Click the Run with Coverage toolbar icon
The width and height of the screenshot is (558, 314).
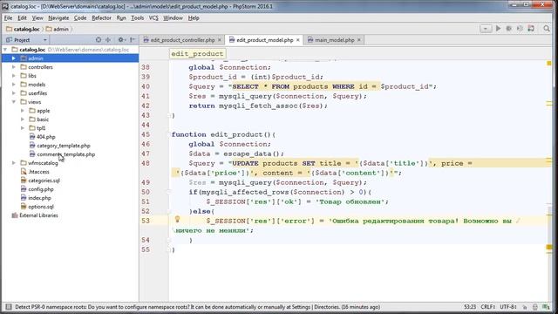520,29
